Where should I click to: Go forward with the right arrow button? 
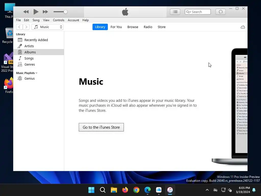pyautogui.click(x=26, y=27)
